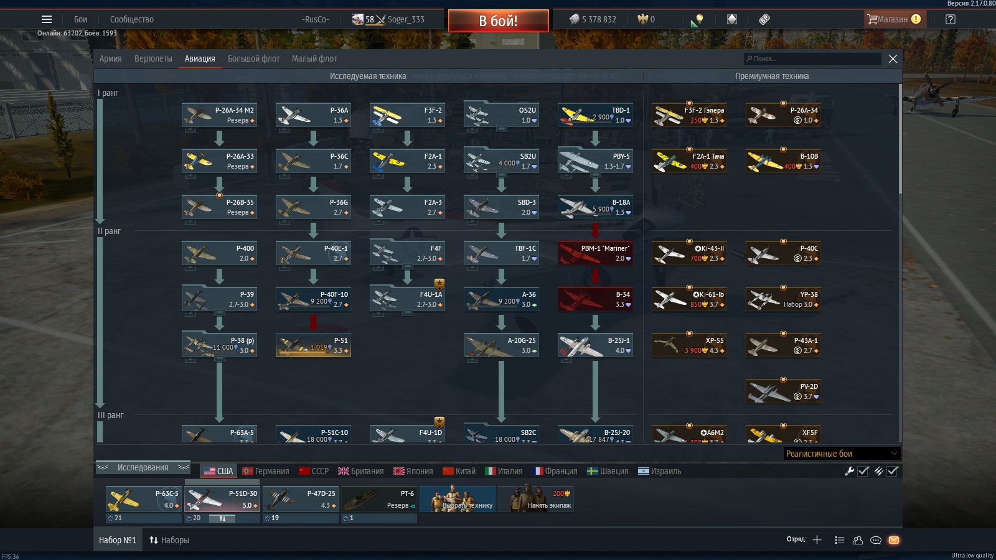
Task: Switch to the Малый флот tab
Action: (x=314, y=58)
